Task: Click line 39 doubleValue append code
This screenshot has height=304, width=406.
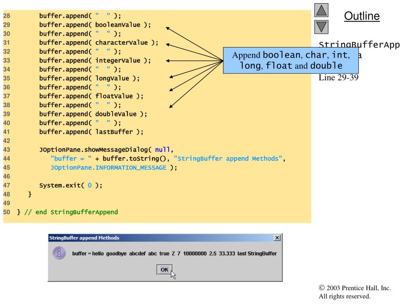Action: 93,114
